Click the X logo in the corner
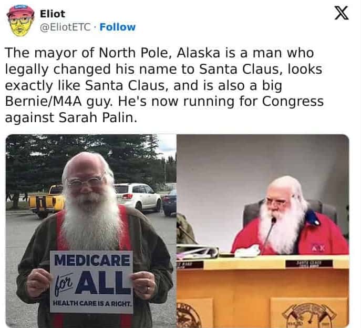 pos(342,13)
